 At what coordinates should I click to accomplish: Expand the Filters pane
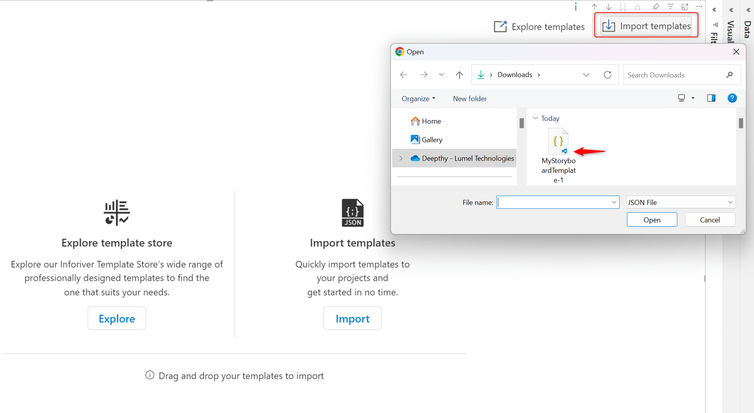[714, 10]
